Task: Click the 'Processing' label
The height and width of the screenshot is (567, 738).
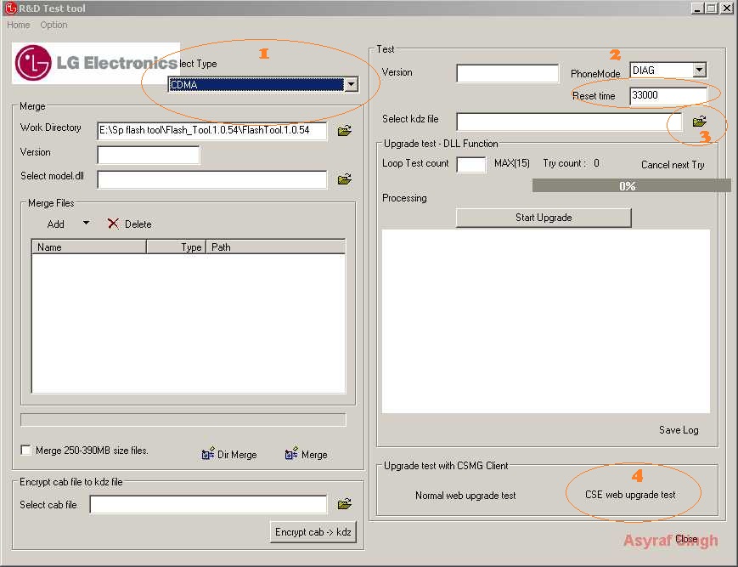Action: pyautogui.click(x=404, y=198)
